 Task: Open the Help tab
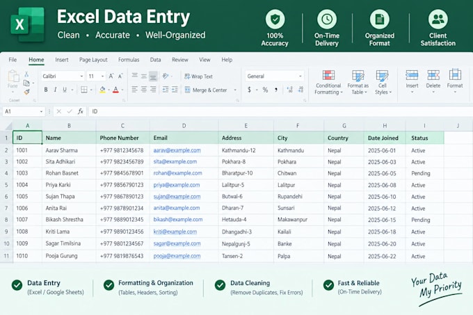point(227,60)
